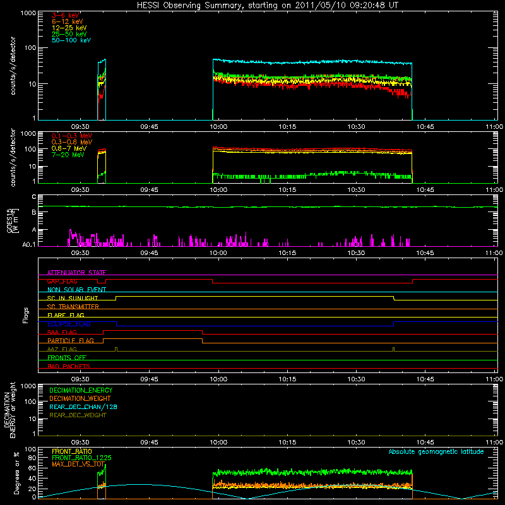Click the B tick label on GOES axis

pos(34,213)
